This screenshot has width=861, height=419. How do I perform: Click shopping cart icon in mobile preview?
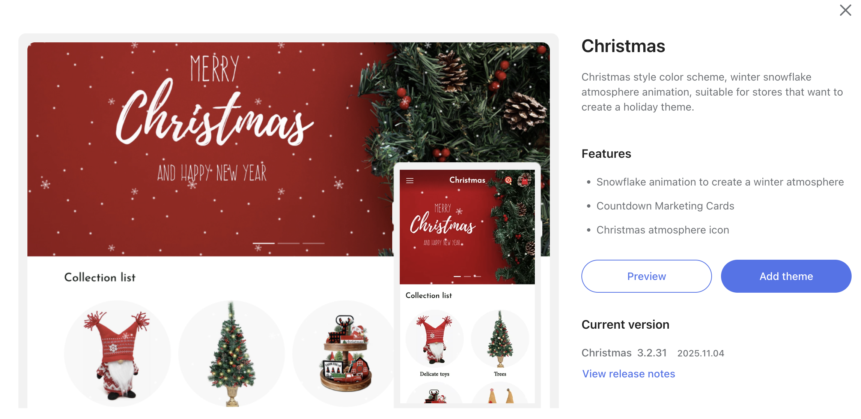524,180
